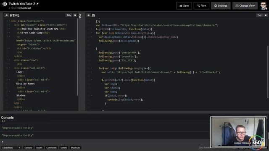The width and height of the screenshot is (269, 151).
Task: Open pen Settings
Action: tap(221, 5)
